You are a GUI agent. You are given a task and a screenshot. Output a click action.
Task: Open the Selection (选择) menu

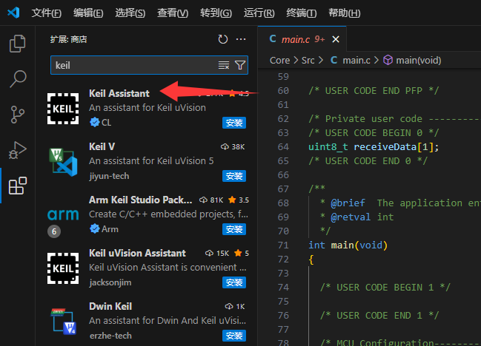point(130,13)
